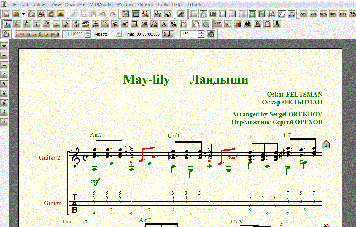The height and width of the screenshot is (227, 356).
Task: Select the Articulation accent tool
Action: (115, 24)
